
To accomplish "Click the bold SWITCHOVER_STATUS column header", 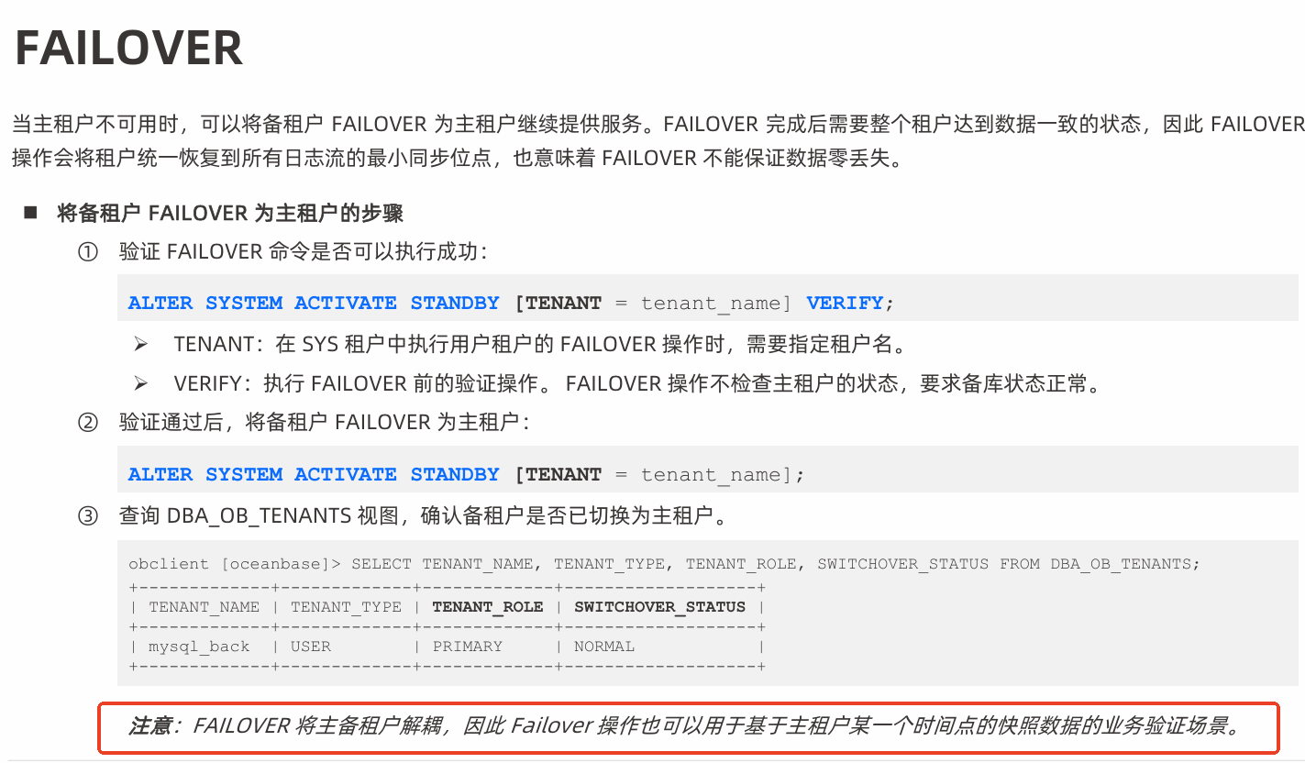I will coord(659,607).
